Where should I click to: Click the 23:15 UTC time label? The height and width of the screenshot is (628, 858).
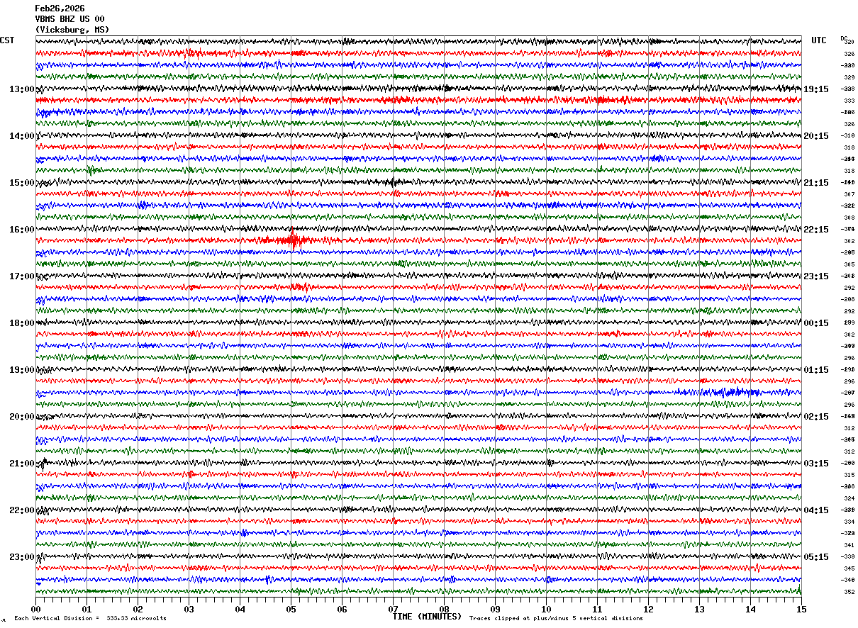tap(815, 276)
